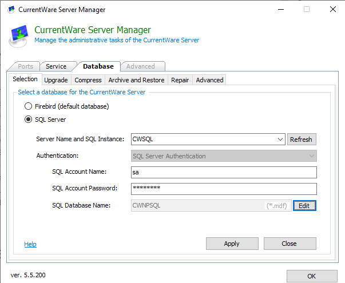Click the CurrentWare title bar app icon

11,10
